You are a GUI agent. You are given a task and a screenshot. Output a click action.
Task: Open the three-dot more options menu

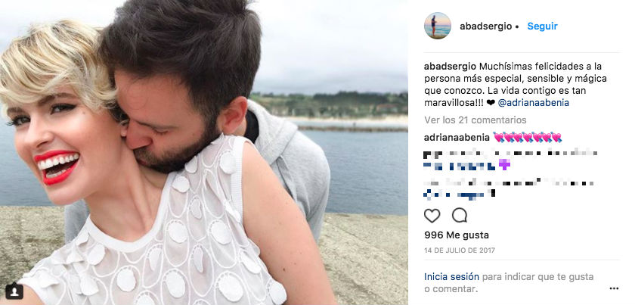point(614,288)
